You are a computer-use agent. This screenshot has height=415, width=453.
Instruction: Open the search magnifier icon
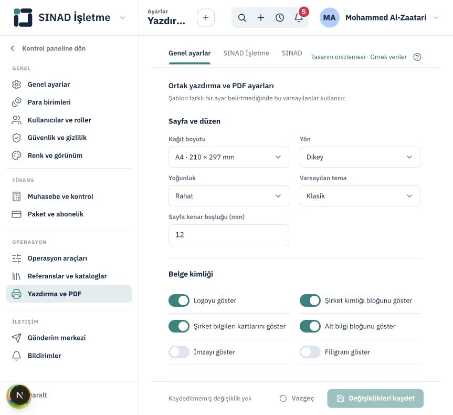tap(242, 18)
